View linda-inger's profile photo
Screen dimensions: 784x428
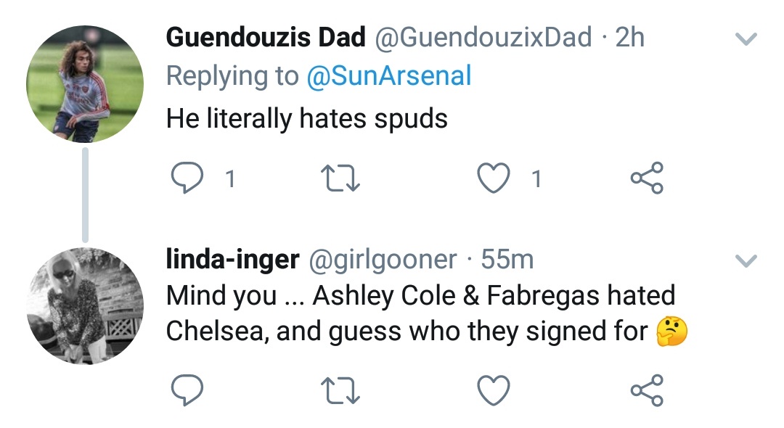pyautogui.click(x=85, y=305)
